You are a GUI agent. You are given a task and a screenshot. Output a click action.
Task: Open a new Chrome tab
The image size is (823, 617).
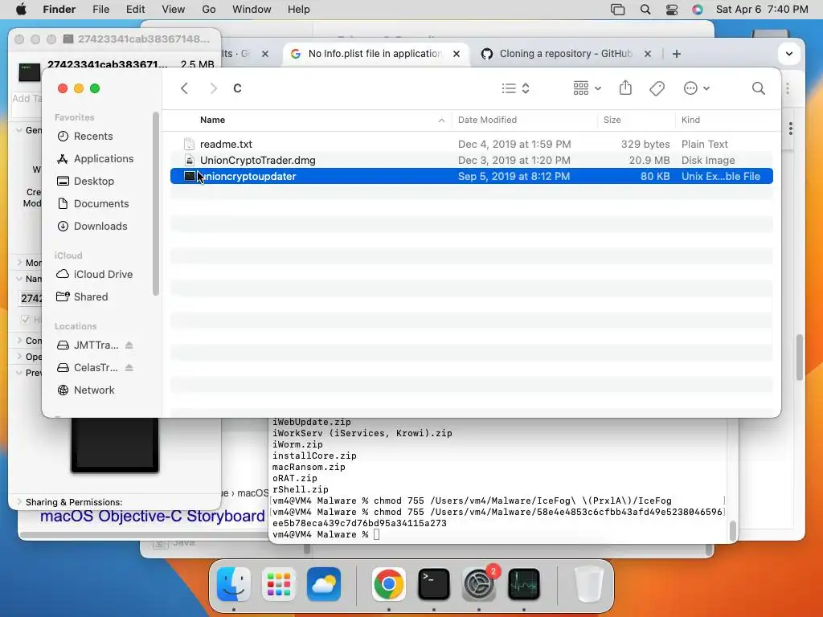[677, 54]
